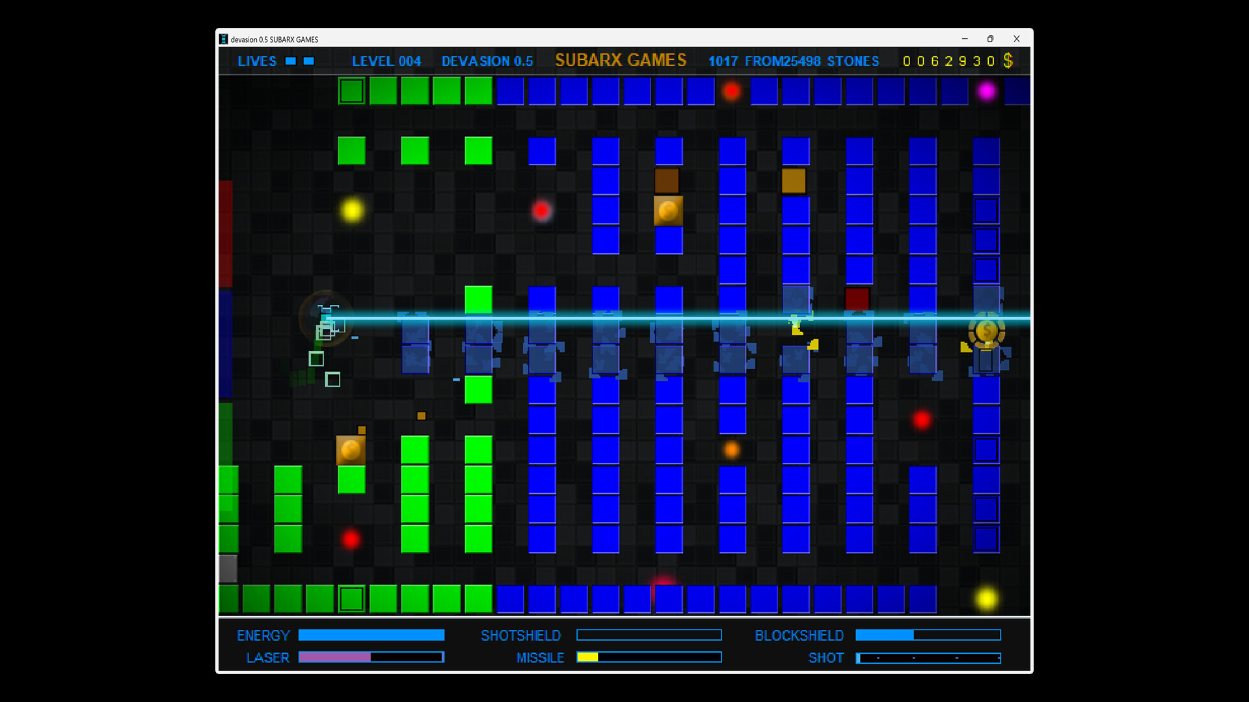Click the score counter showing 0062930

coord(950,60)
